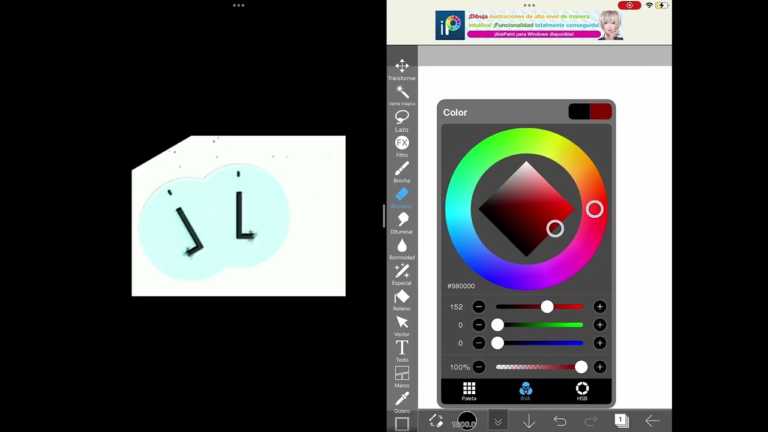Screen dimensions: 768x432
Task: Redo the last action
Action: pos(591,422)
